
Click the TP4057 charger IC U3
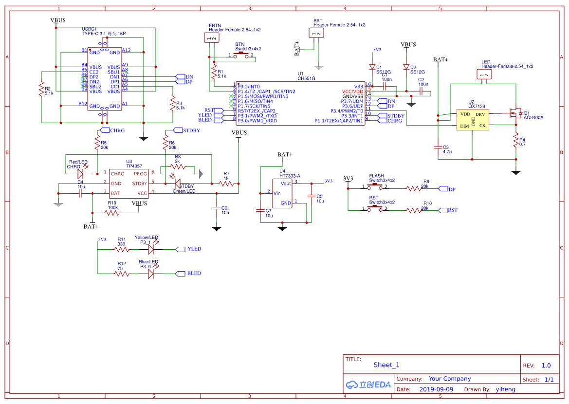[128, 183]
